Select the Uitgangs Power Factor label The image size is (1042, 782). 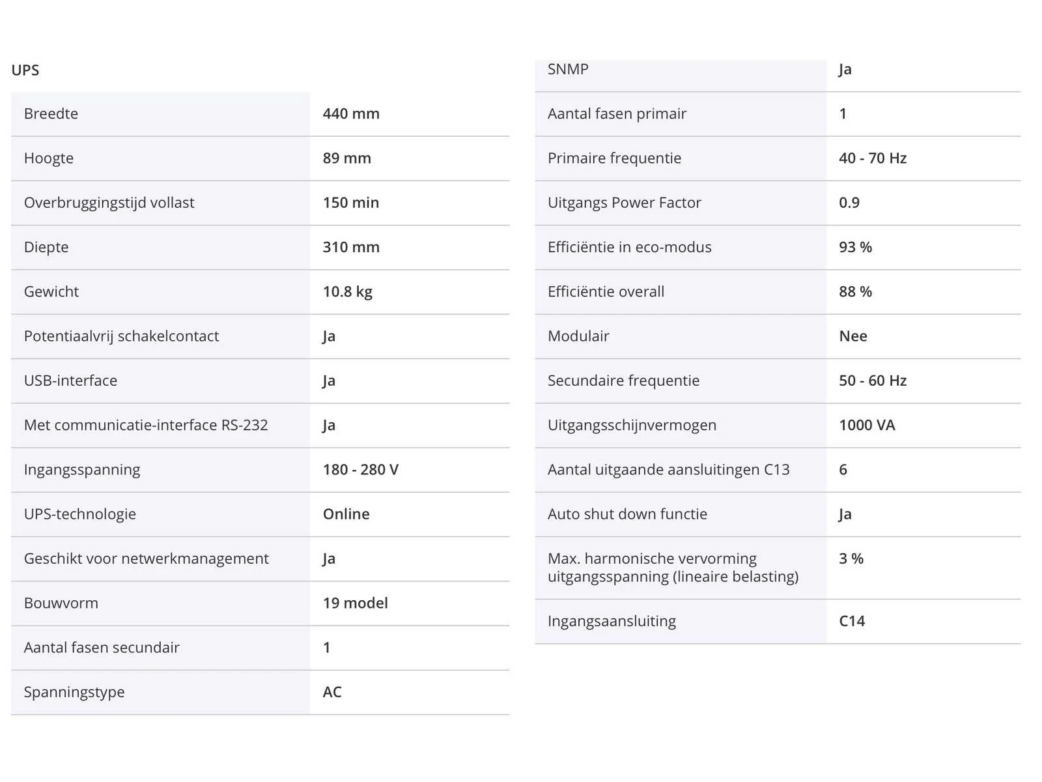[x=625, y=203]
